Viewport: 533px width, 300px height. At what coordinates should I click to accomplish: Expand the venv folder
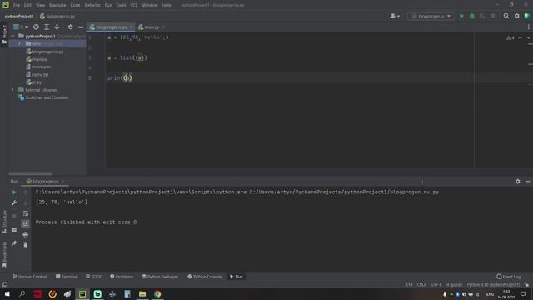(x=20, y=43)
